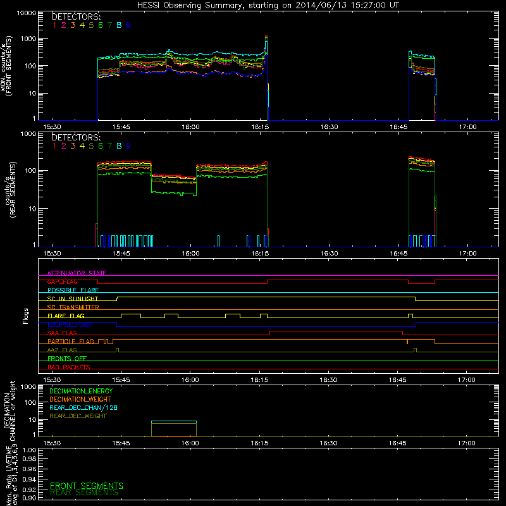Viewport: 506px width, 506px height.
Task: Click cyan detector '8' in front segments legend
Action: coord(119,25)
